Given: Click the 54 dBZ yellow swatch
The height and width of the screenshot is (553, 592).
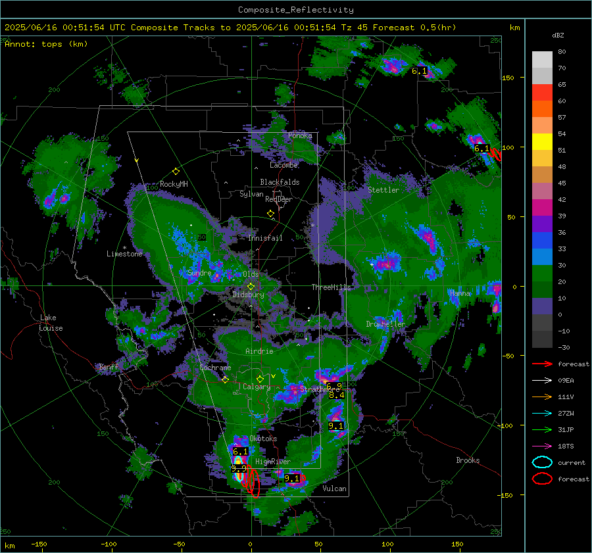Looking at the screenshot, I should pyautogui.click(x=542, y=141).
